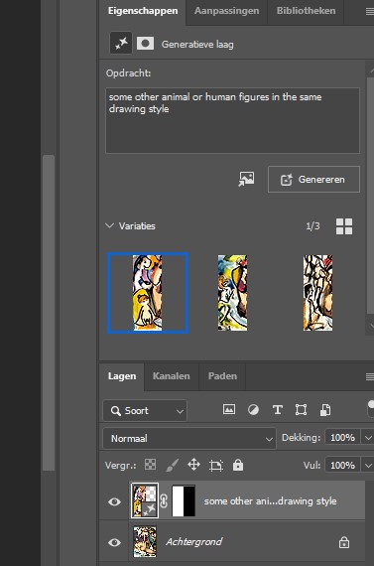Click the search icon in Soort filter
The width and height of the screenshot is (374, 566).
click(116, 410)
